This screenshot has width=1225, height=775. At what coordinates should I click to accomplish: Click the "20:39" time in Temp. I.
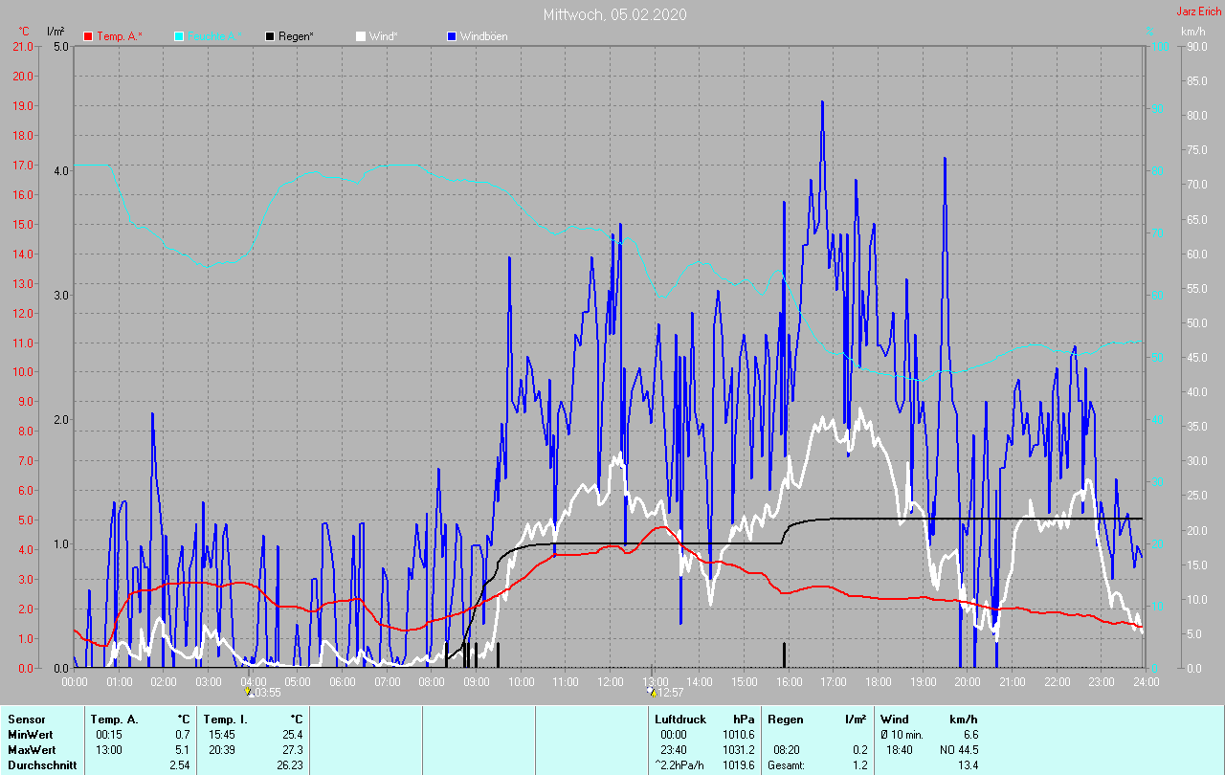pyautogui.click(x=222, y=750)
